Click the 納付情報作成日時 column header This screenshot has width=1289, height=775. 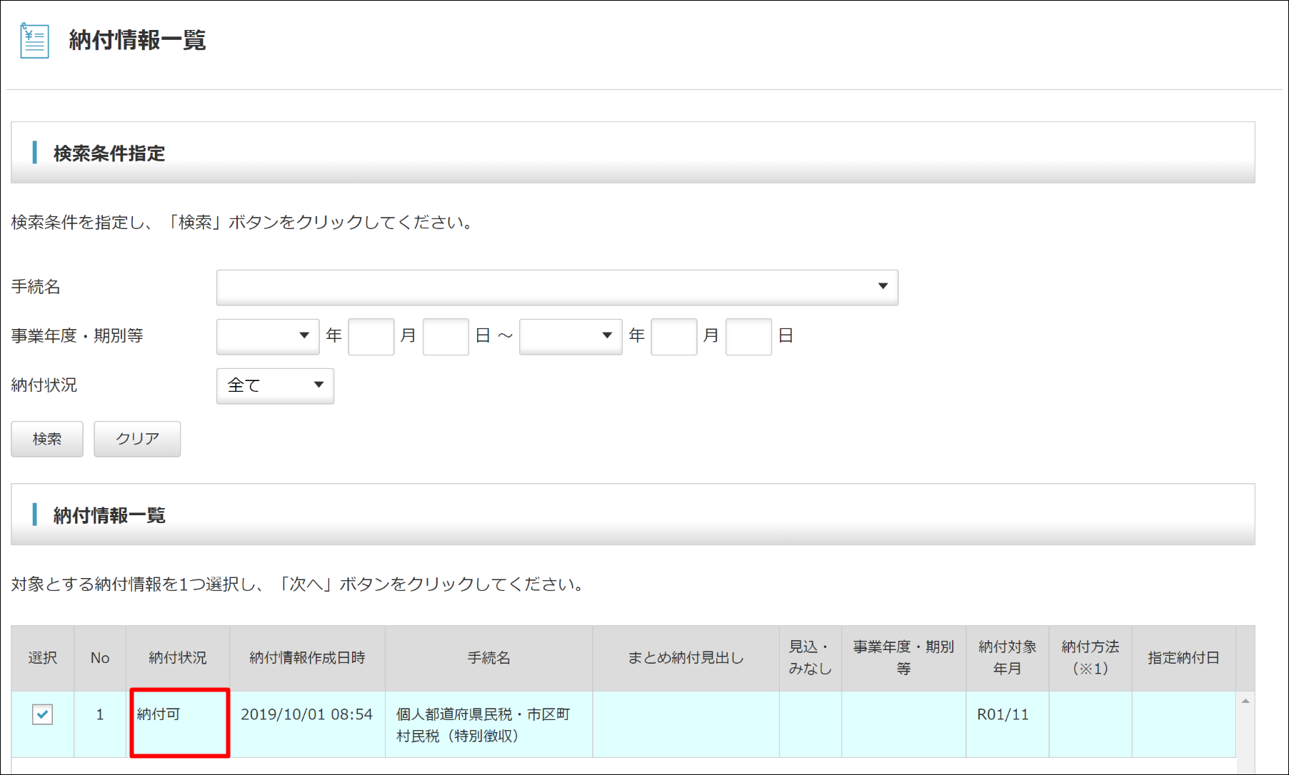pos(307,658)
